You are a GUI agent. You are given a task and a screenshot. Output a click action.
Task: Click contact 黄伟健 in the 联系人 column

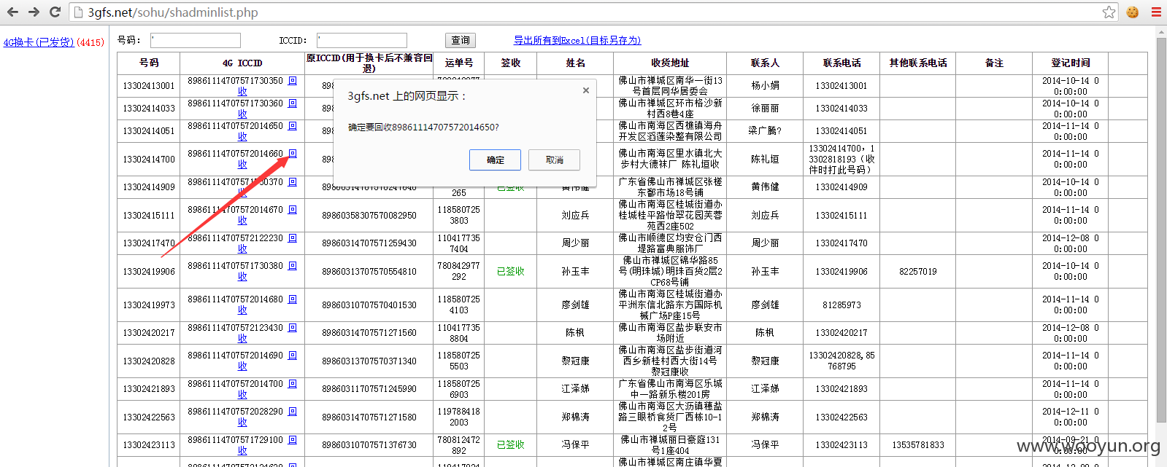(765, 187)
